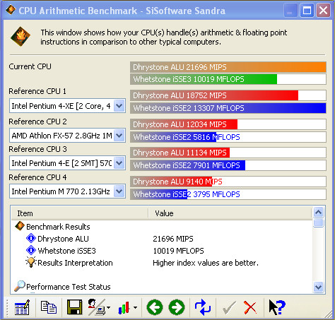Click the Dhrystone ALU 9140 MIPS bar

(228, 182)
